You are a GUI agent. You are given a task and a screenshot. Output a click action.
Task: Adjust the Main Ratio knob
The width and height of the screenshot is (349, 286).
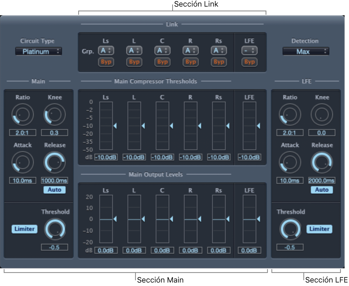point(22,114)
